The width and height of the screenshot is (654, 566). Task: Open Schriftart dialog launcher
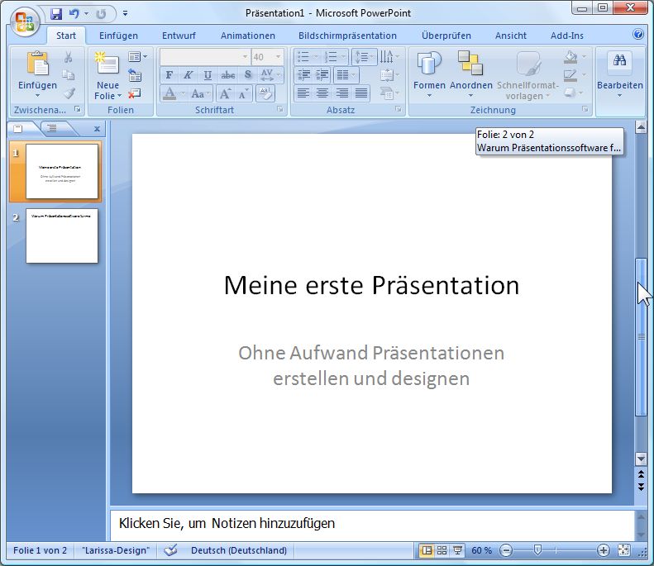coord(279,109)
